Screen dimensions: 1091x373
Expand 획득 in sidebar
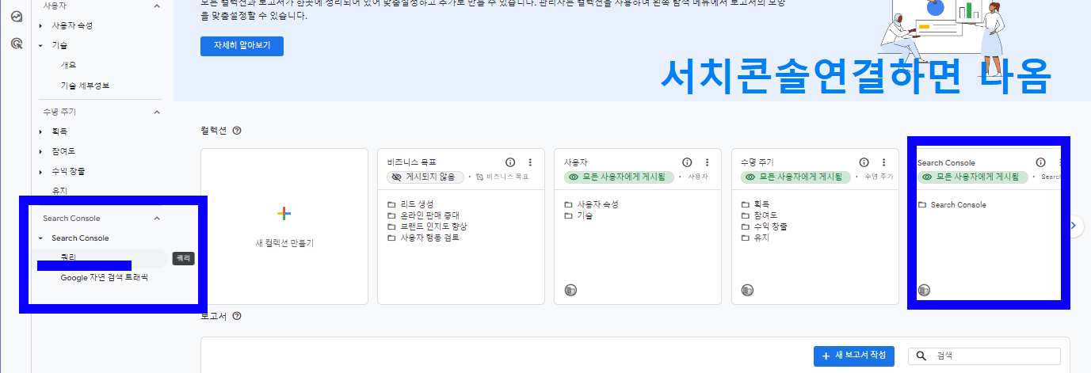tap(41, 131)
